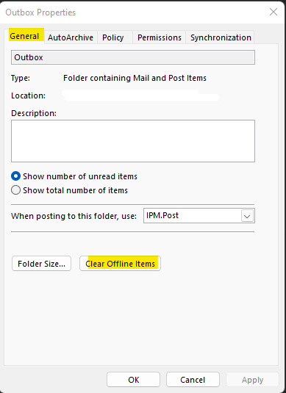Click 'When posting to this folder, use:' label

point(74,216)
